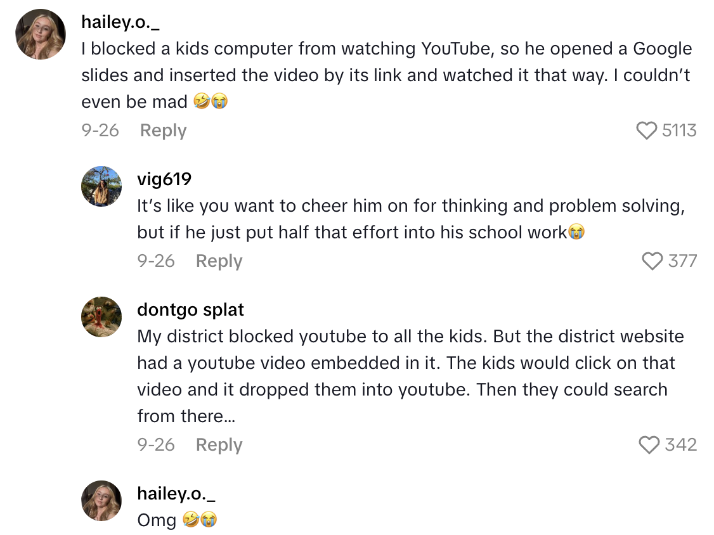
Task: Open hailey.o._'s avatar on the bottom reply
Action: tap(101, 501)
